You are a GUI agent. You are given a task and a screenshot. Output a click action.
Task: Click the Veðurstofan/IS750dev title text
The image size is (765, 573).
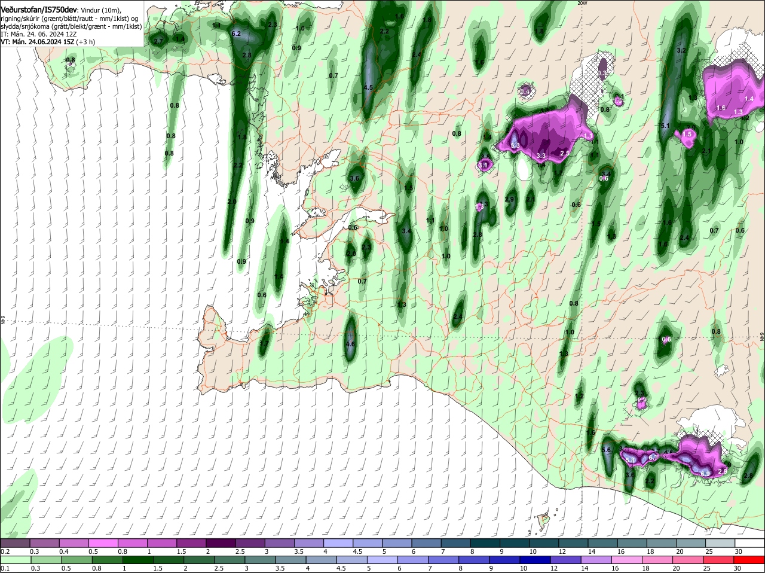click(39, 10)
